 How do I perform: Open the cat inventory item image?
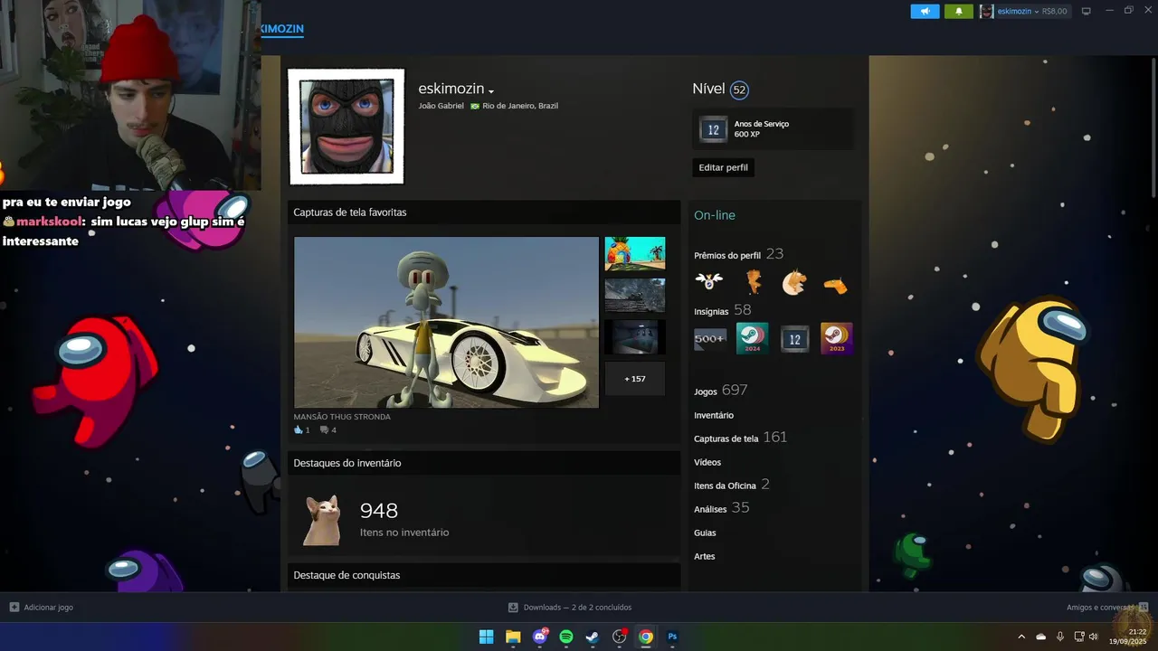pyautogui.click(x=321, y=520)
